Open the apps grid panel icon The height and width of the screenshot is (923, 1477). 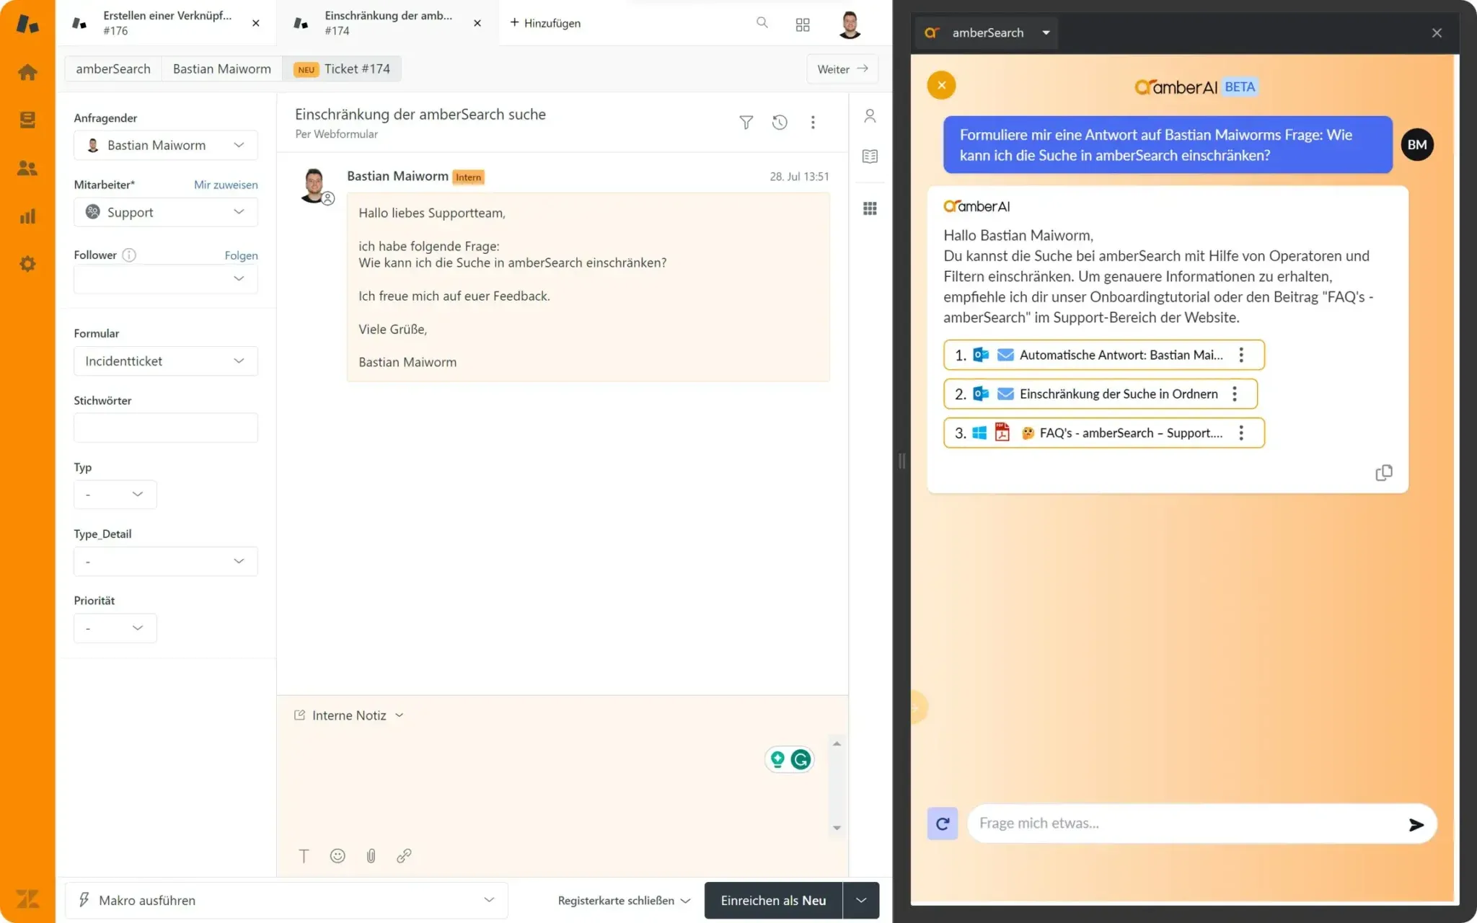coord(870,208)
